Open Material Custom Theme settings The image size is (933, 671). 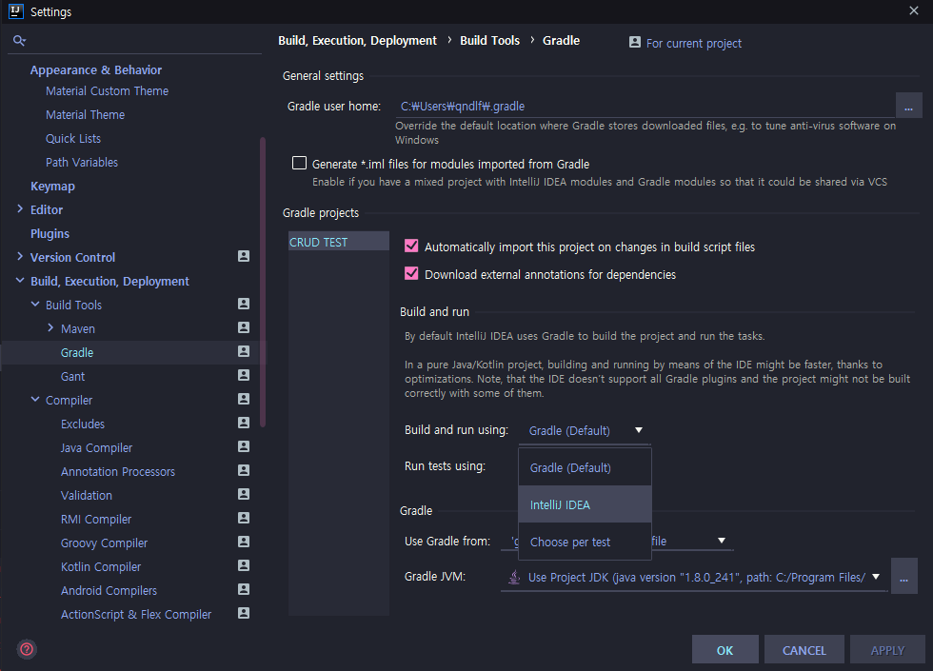(x=107, y=91)
